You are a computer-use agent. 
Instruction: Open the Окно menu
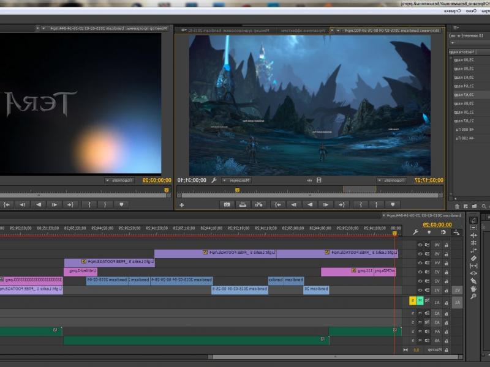click(x=471, y=11)
